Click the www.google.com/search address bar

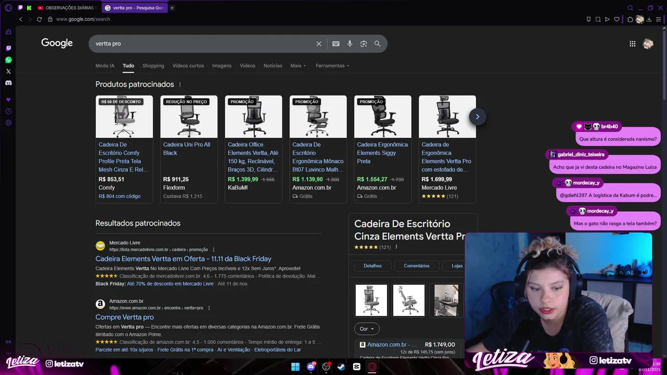click(x=83, y=19)
